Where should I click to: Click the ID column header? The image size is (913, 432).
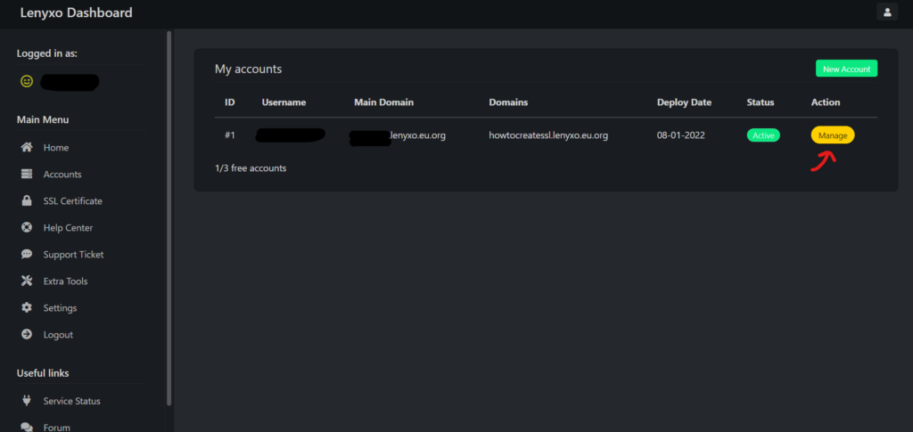pyautogui.click(x=230, y=102)
